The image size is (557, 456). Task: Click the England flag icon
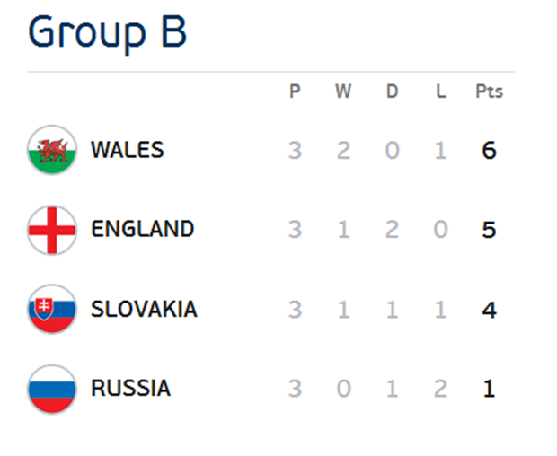click(x=52, y=230)
